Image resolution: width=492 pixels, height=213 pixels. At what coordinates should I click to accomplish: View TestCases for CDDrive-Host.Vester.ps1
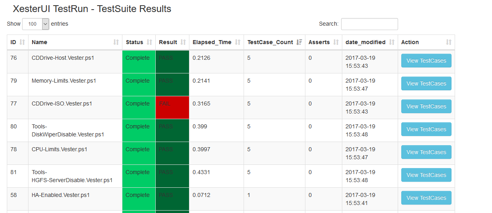point(426,61)
